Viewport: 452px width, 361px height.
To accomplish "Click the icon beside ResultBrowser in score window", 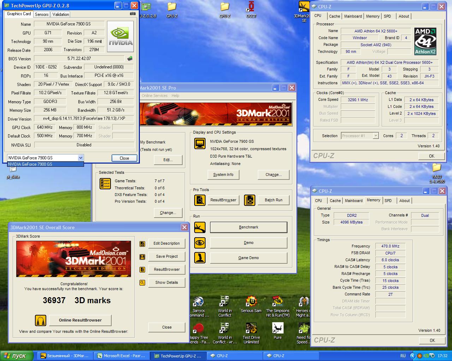I will click(142, 270).
